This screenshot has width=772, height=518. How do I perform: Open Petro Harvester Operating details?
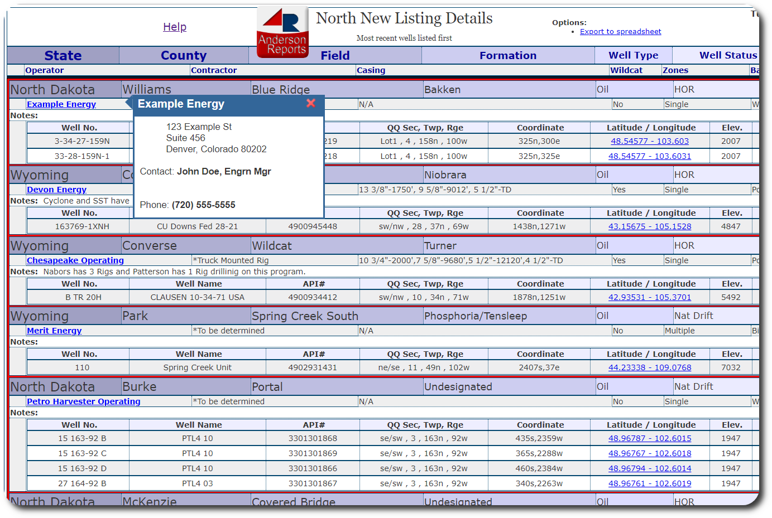coord(83,401)
